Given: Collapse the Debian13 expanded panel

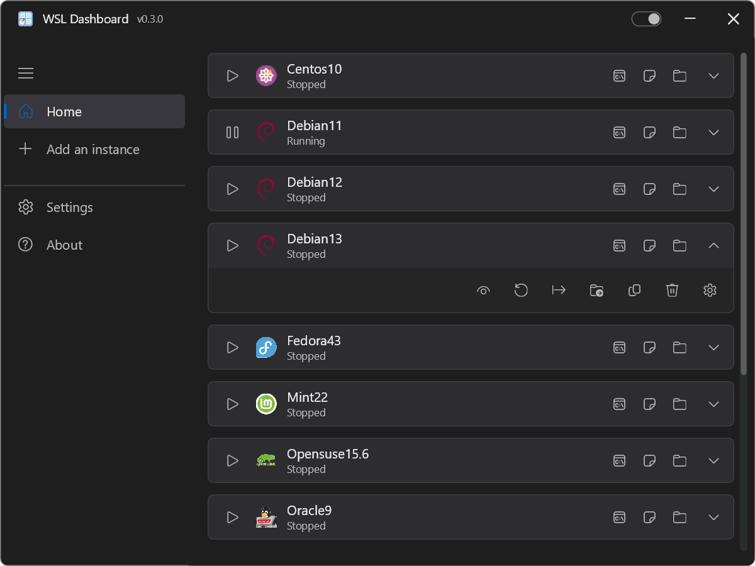Looking at the screenshot, I should (x=713, y=246).
